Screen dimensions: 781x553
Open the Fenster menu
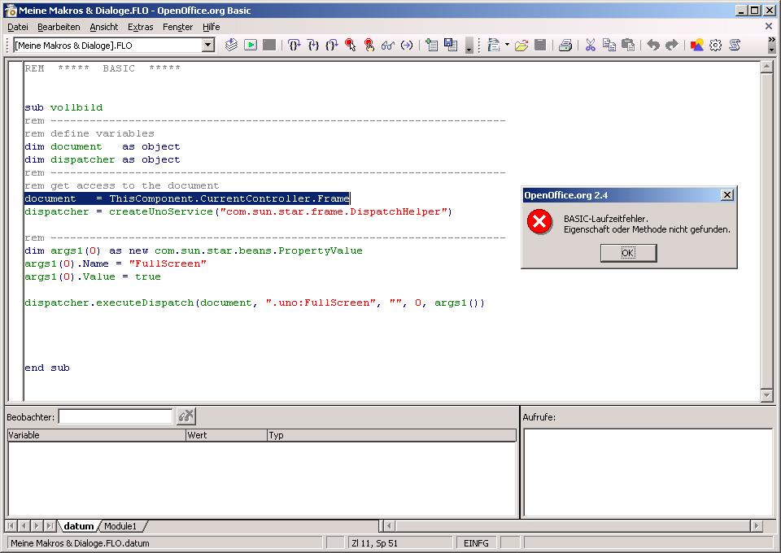(x=178, y=27)
